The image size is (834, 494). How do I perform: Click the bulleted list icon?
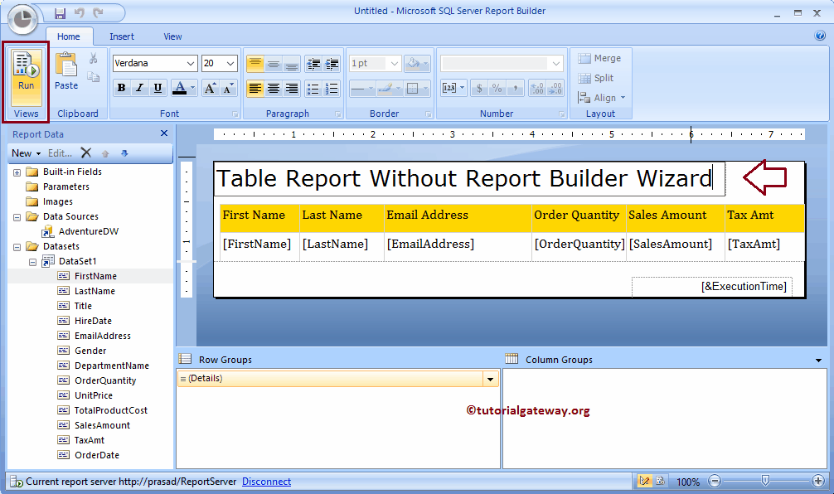[x=313, y=89]
